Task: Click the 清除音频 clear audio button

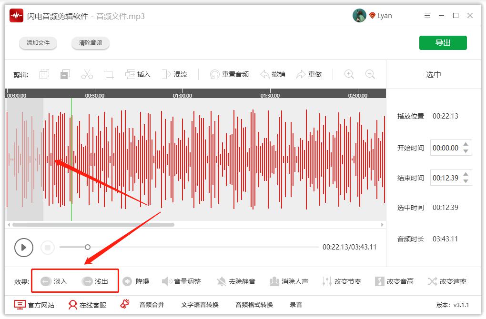Action: (x=91, y=43)
